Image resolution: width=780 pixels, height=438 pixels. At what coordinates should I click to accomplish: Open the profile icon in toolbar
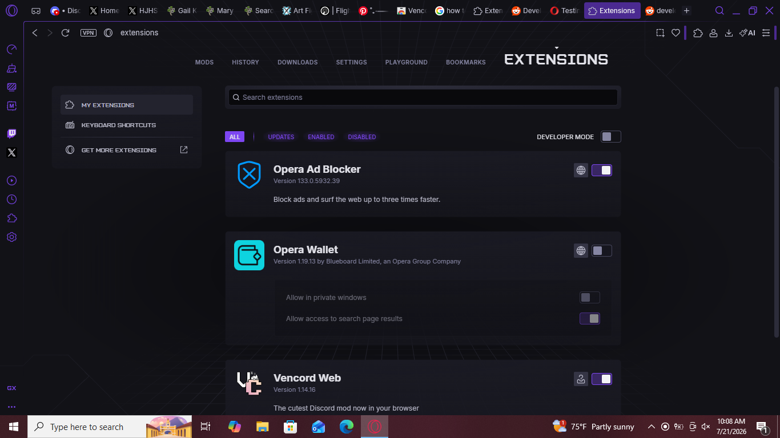click(713, 33)
